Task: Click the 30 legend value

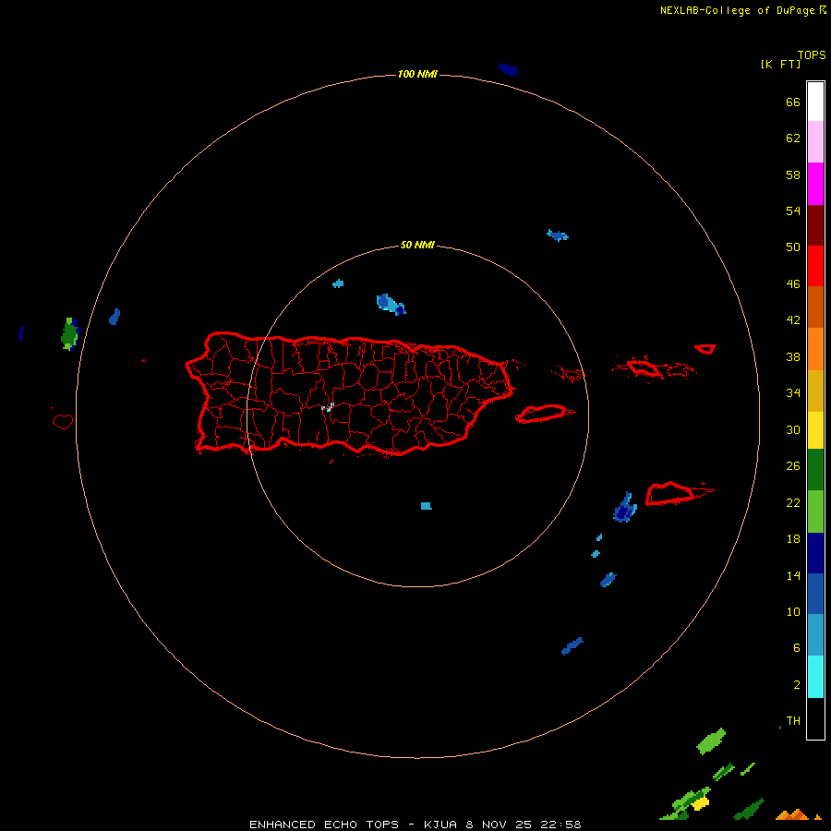Action: point(793,429)
